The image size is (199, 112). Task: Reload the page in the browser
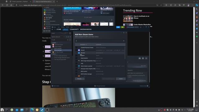(x=7, y=5)
